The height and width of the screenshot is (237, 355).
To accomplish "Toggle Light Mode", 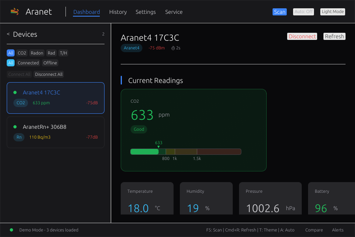I will 333,11.
